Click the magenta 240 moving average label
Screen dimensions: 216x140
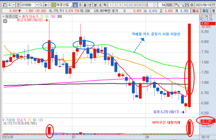point(53,16)
